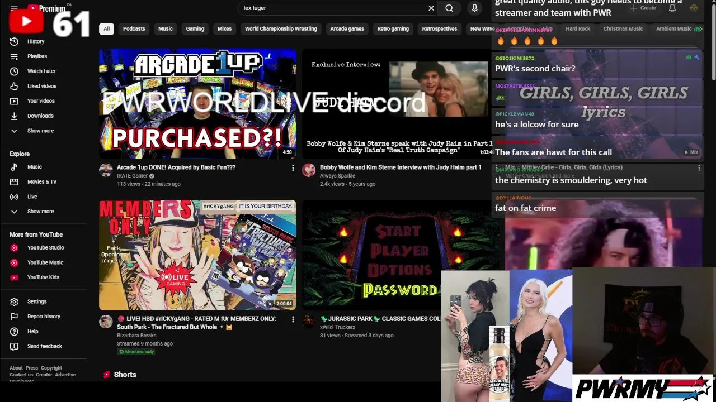Image resolution: width=716 pixels, height=402 pixels.
Task: Click the Create button in header
Action: (643, 8)
